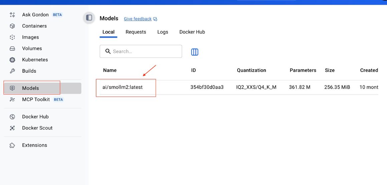Click the Docker Hub sidebar icon
Screen dimensions: 387x185
pyautogui.click(x=12, y=117)
